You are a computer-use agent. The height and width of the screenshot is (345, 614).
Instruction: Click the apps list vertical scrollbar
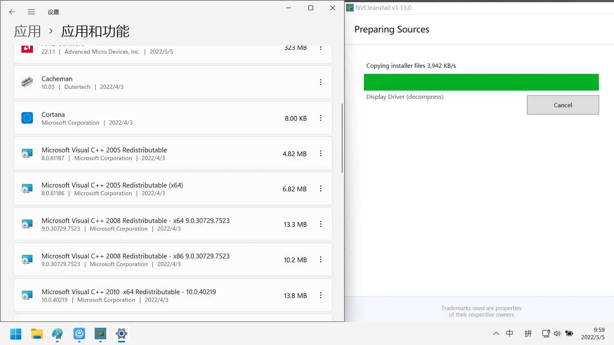pyautogui.click(x=342, y=138)
